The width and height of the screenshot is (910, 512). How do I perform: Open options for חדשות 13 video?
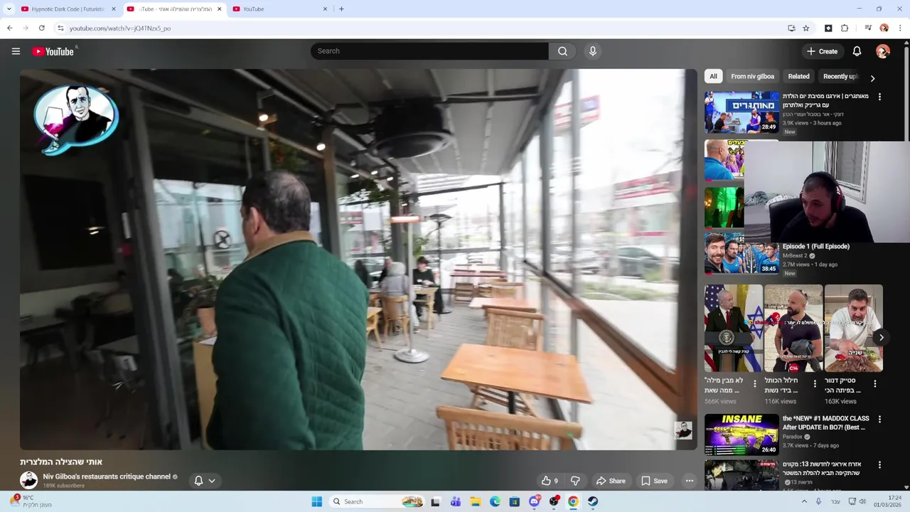pyautogui.click(x=879, y=465)
